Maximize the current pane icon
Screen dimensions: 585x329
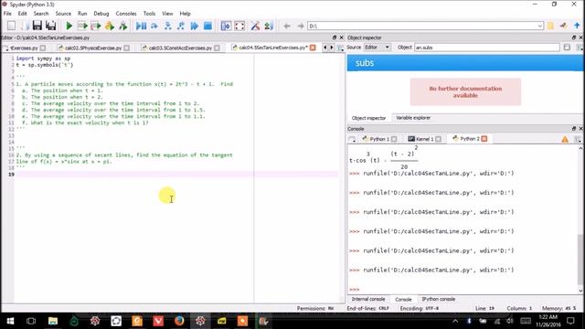[226, 26]
